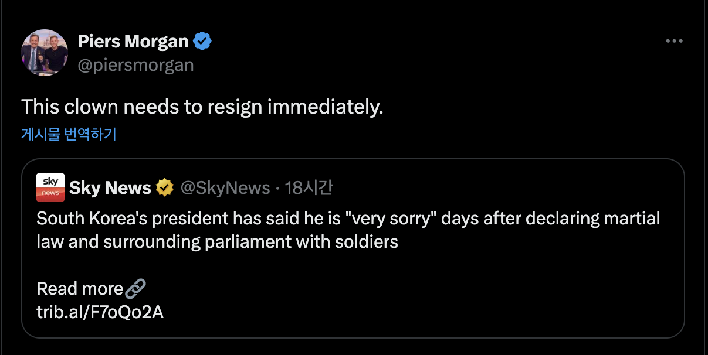The image size is (708, 355).
Task: Click the word "immediately" in the post
Action: pos(324,107)
